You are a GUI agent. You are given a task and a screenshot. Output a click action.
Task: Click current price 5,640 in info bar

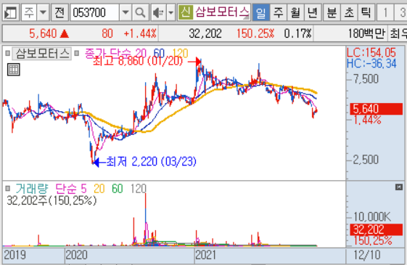pos(43,33)
